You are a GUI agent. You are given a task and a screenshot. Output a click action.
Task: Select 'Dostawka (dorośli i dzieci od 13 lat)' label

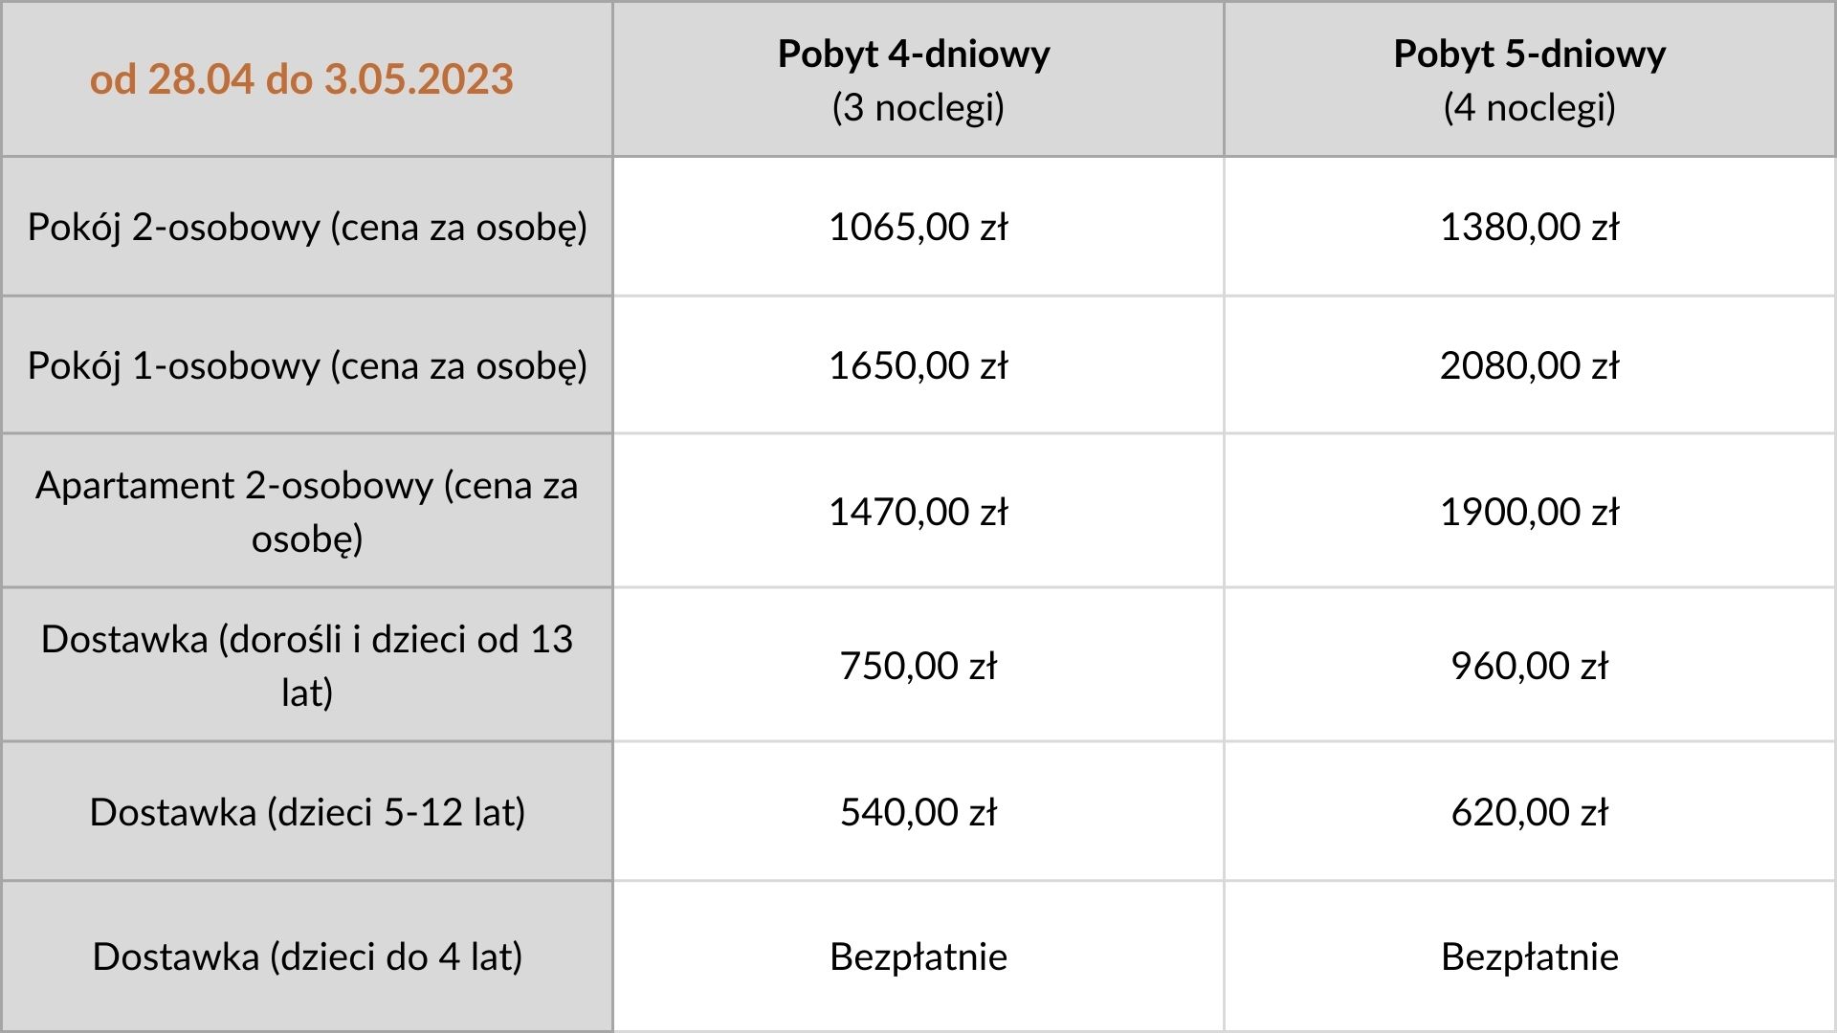tap(307, 666)
